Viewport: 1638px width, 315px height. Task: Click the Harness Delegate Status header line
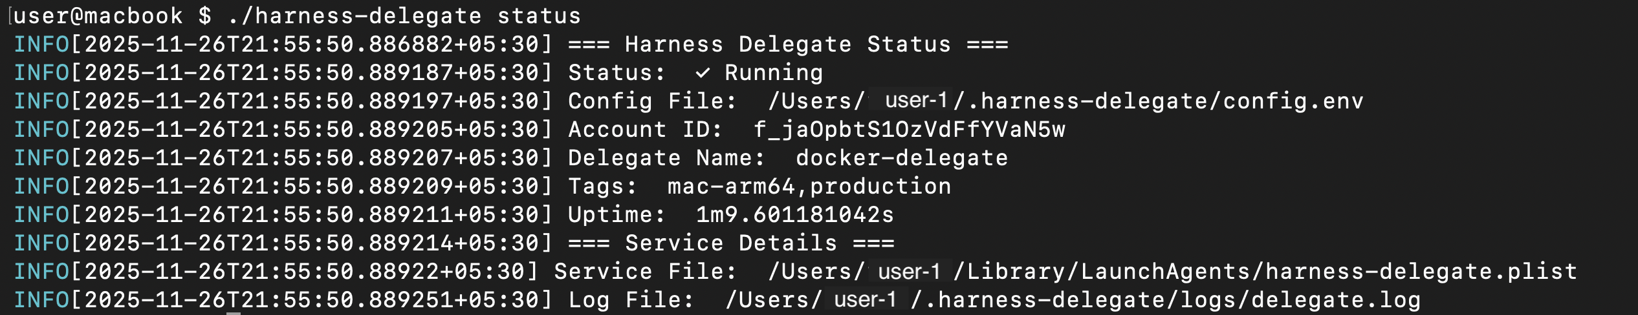787,45
